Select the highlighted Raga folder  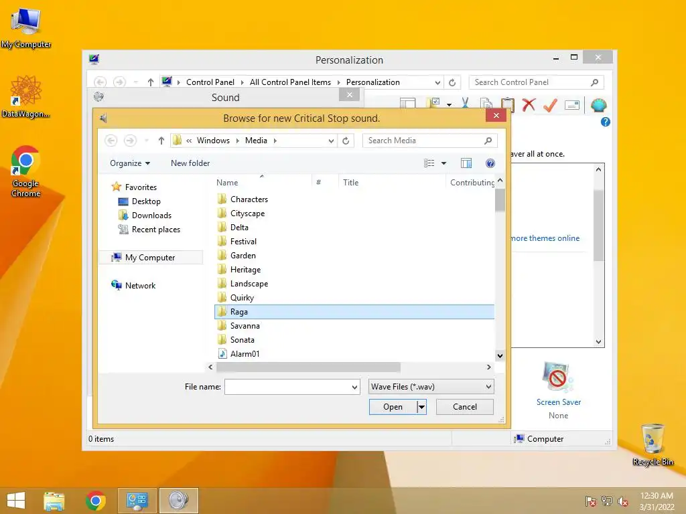click(x=354, y=312)
